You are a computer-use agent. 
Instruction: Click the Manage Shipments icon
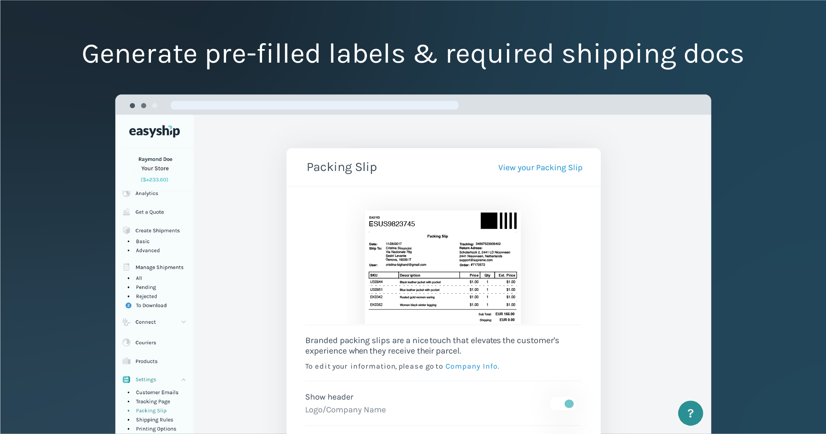[x=126, y=267]
